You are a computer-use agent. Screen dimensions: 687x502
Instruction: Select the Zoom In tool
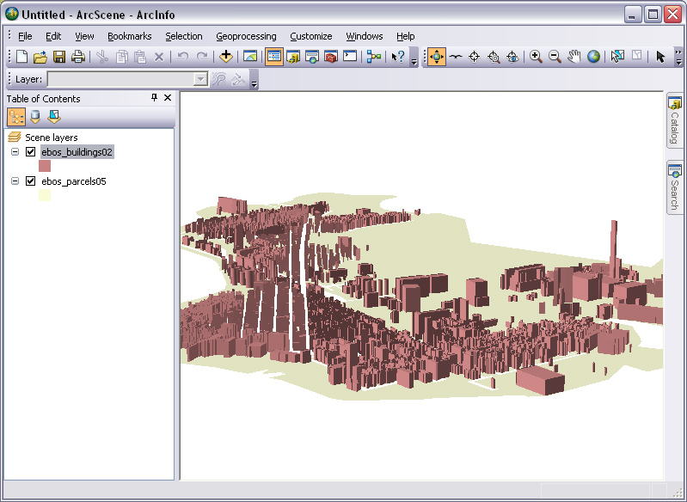[x=536, y=57]
